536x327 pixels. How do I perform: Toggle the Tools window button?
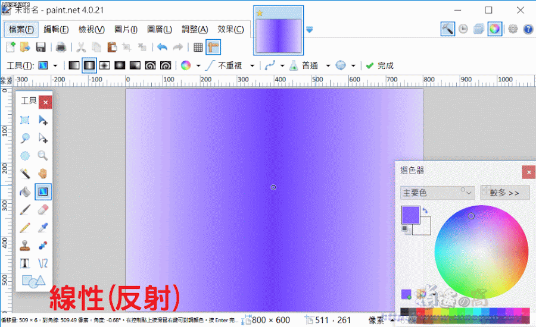pos(448,29)
